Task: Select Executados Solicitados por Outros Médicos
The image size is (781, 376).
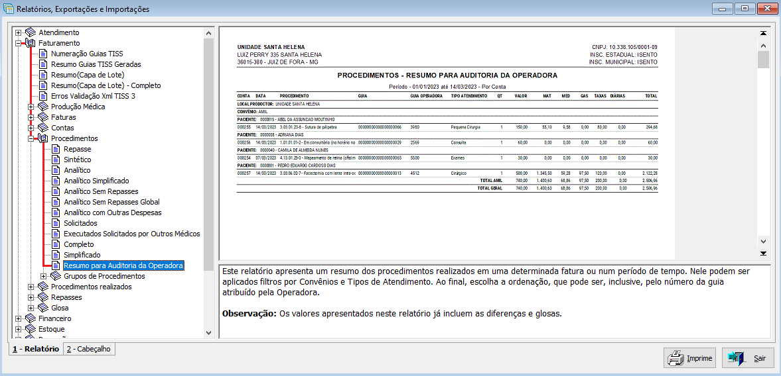Action: click(132, 234)
